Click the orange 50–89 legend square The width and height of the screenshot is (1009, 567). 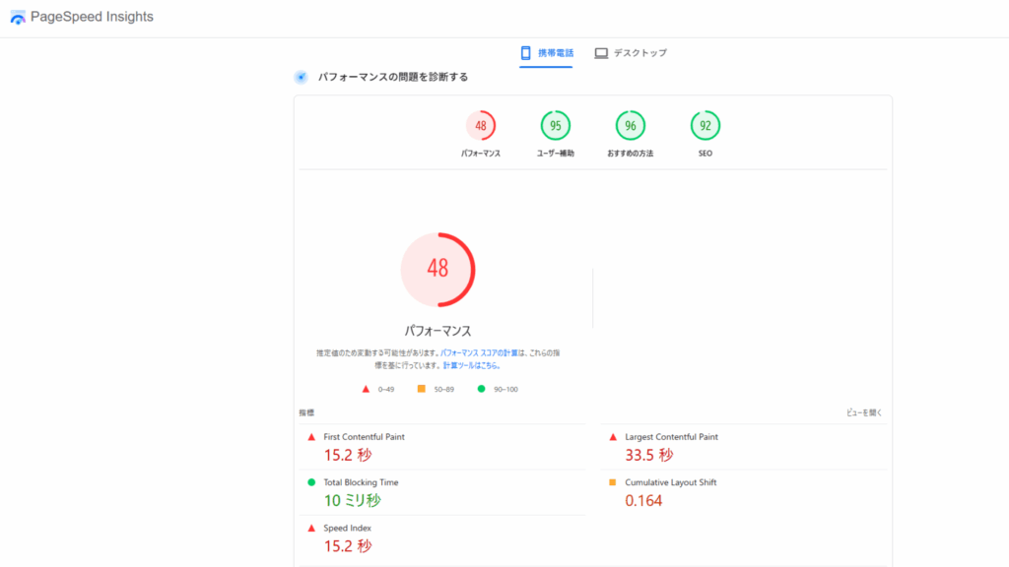coord(422,389)
